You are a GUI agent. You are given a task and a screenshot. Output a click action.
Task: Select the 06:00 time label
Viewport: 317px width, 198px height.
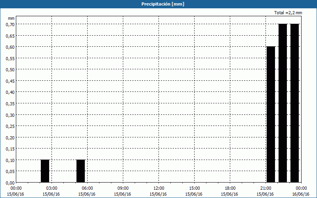(x=87, y=188)
